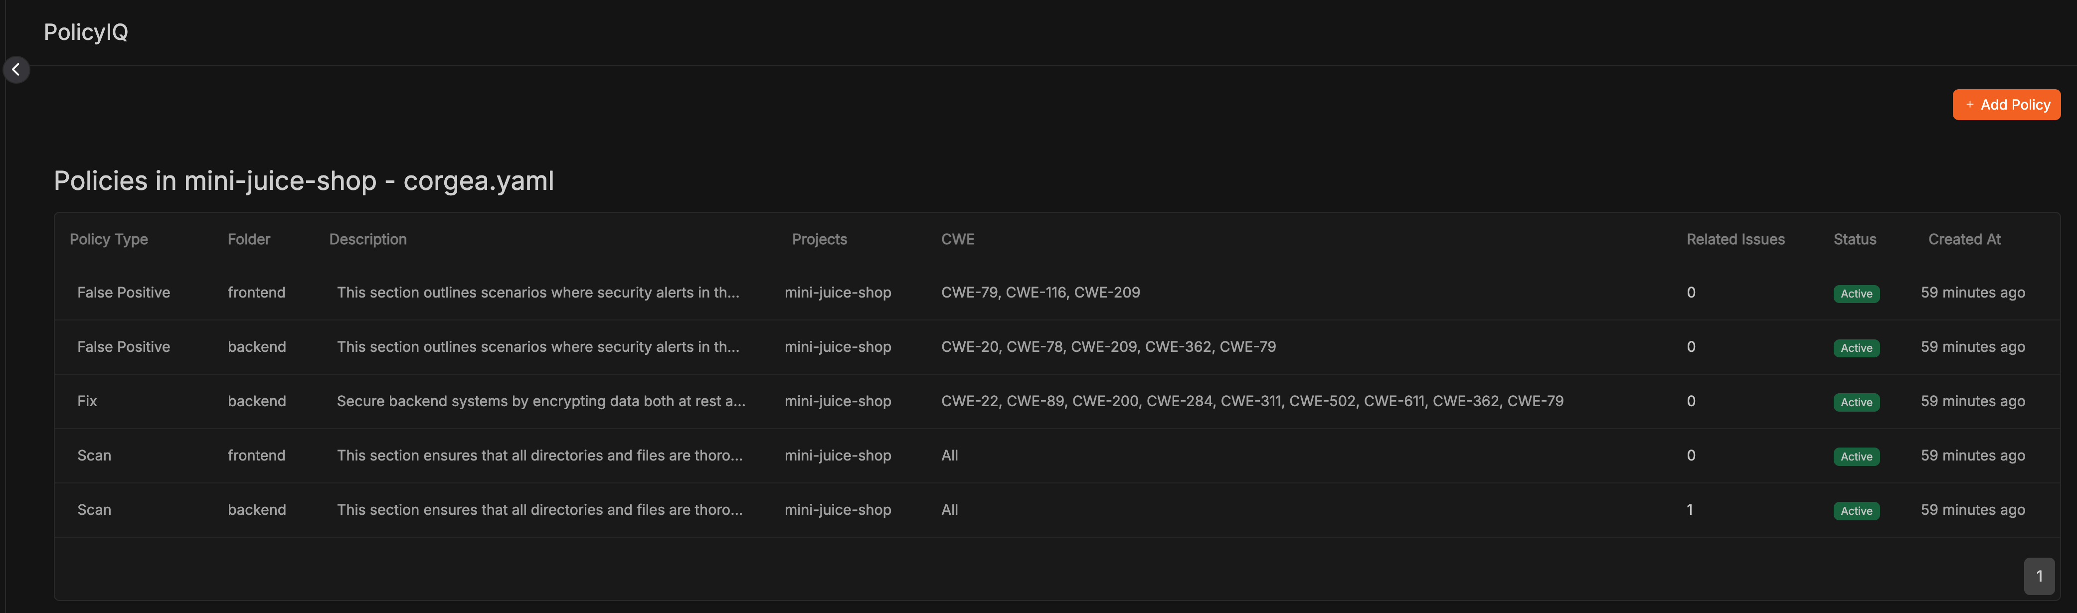Click the Description column header

click(367, 239)
